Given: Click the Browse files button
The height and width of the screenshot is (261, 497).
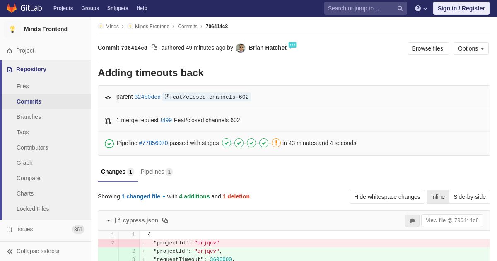Looking at the screenshot, I should 428,48.
